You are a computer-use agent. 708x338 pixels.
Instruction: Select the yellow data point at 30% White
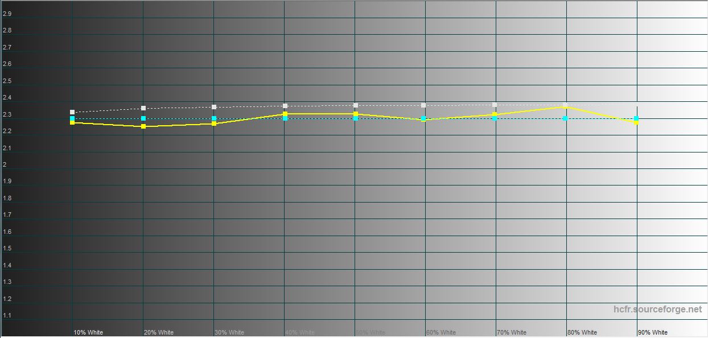click(x=214, y=123)
